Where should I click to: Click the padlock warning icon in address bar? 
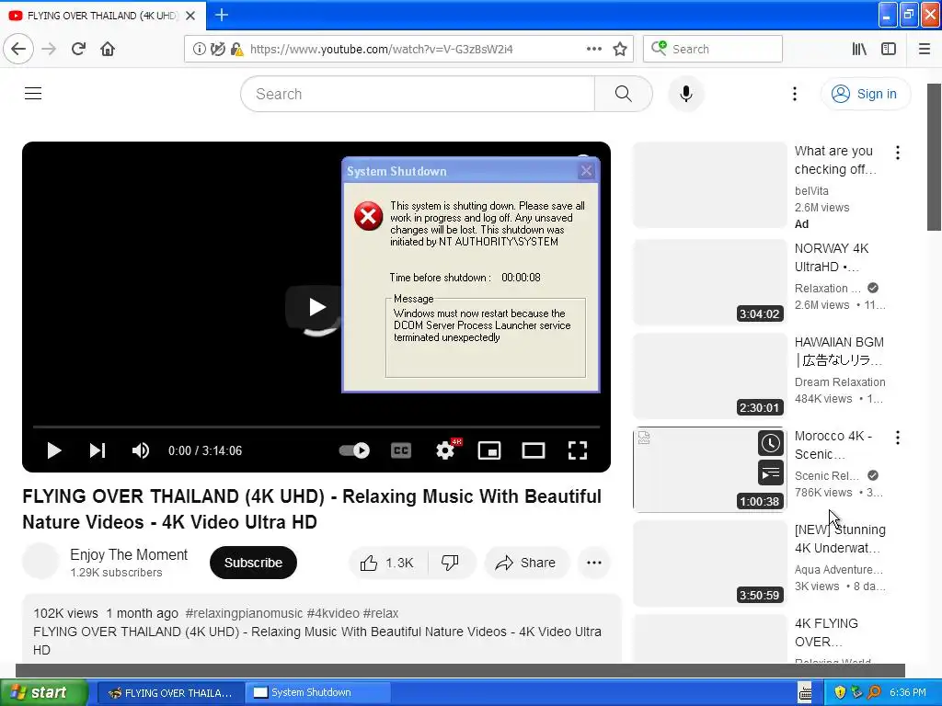pyautogui.click(x=236, y=50)
